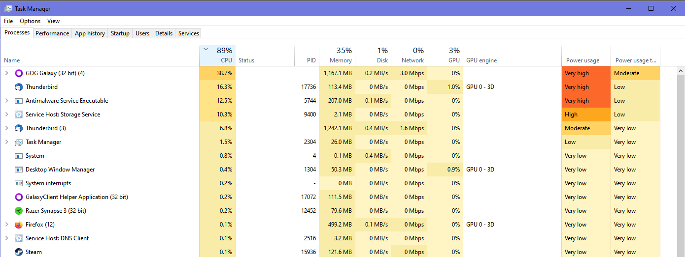685x257 pixels.
Task: Select the standalone Thunderbird process icon
Action: pos(19,87)
